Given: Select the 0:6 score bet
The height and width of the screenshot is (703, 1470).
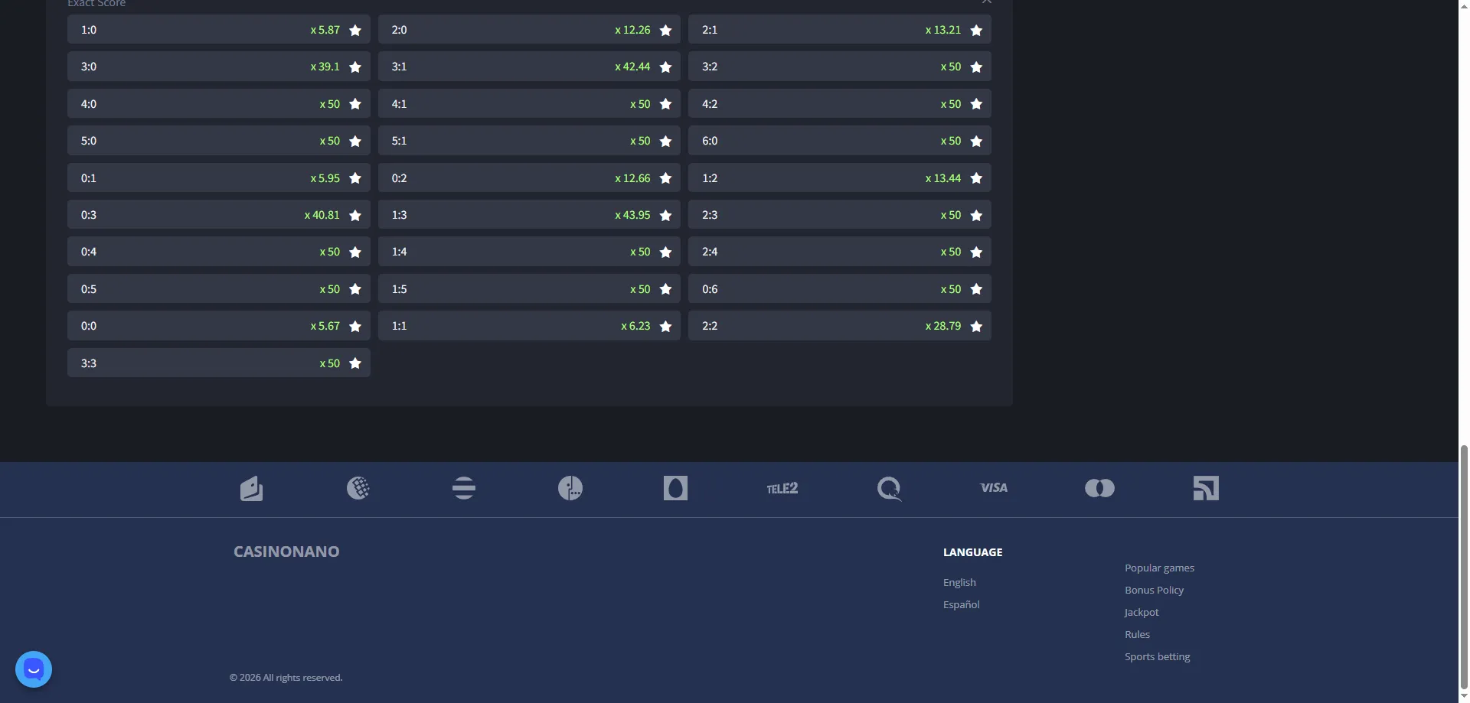Looking at the screenshot, I should (840, 289).
